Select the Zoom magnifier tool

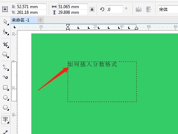click(x=5, y=55)
